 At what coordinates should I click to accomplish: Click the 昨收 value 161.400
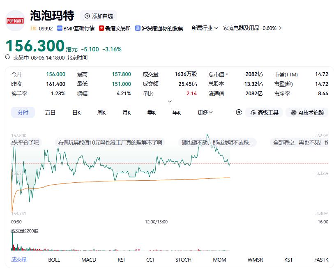click(x=55, y=84)
